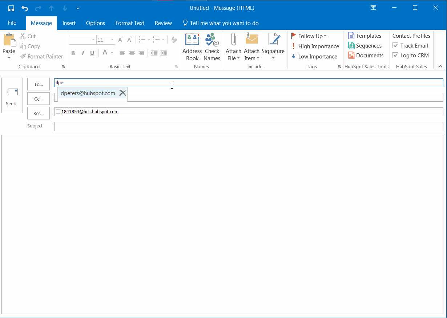Open HubSpot Templates

pos(365,36)
